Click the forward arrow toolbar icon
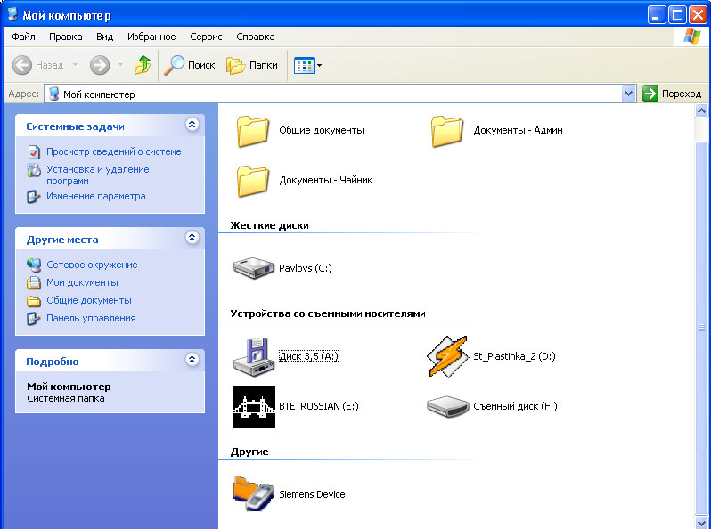This screenshot has height=529, width=711. pos(100,65)
